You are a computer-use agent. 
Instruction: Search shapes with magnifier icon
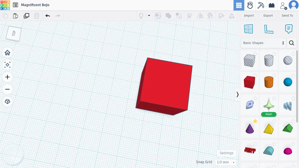291,43
